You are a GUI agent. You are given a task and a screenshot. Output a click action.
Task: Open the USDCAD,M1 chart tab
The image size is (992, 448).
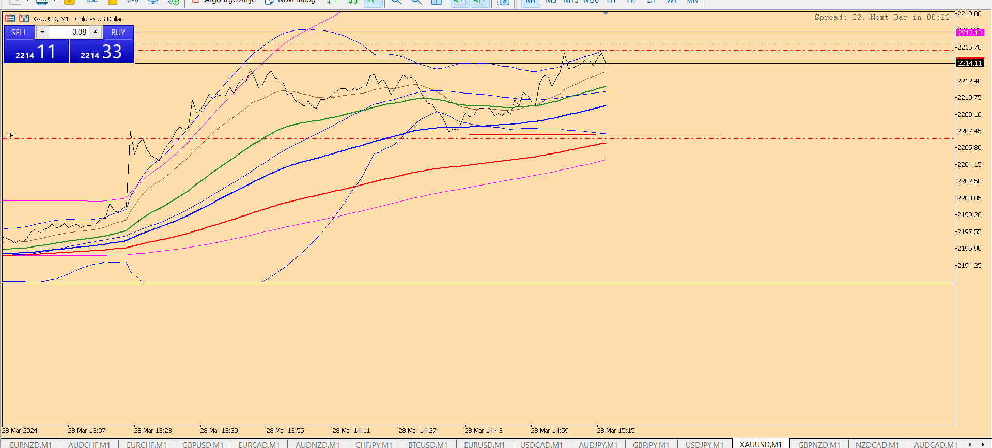tap(541, 444)
